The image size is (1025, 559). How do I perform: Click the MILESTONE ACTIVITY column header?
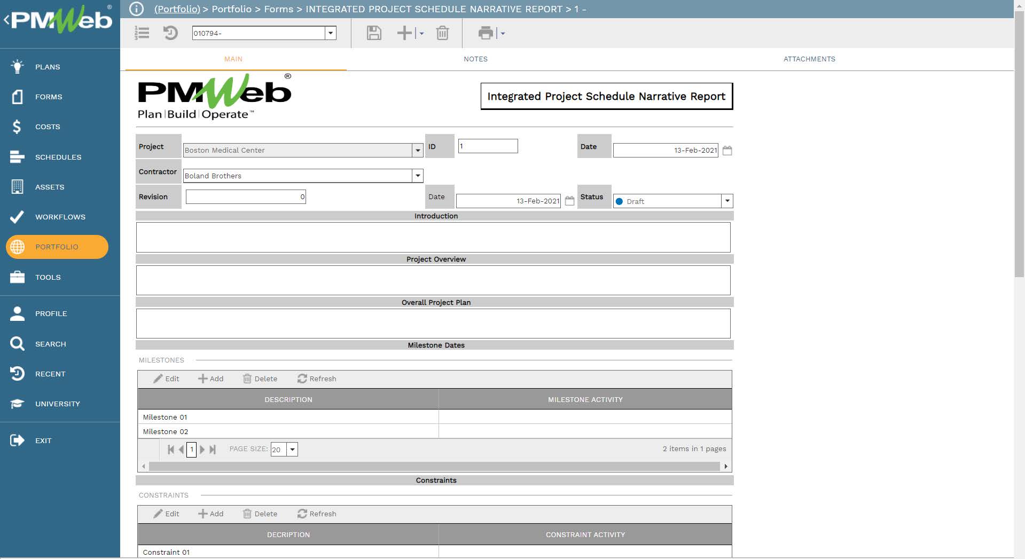pyautogui.click(x=585, y=399)
